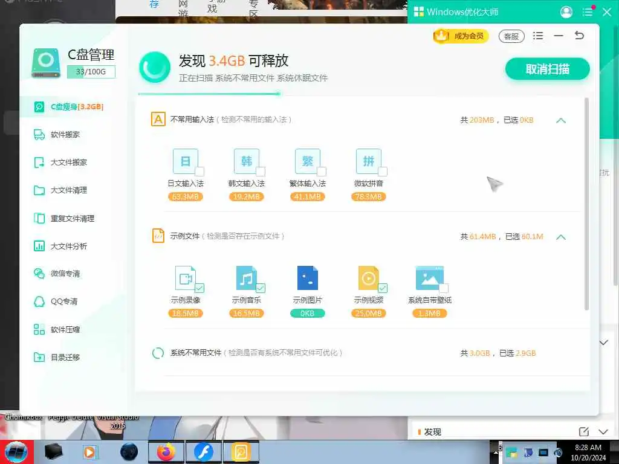Click the 0KB green size badge
Image resolution: width=619 pixels, height=464 pixels.
pyautogui.click(x=307, y=314)
